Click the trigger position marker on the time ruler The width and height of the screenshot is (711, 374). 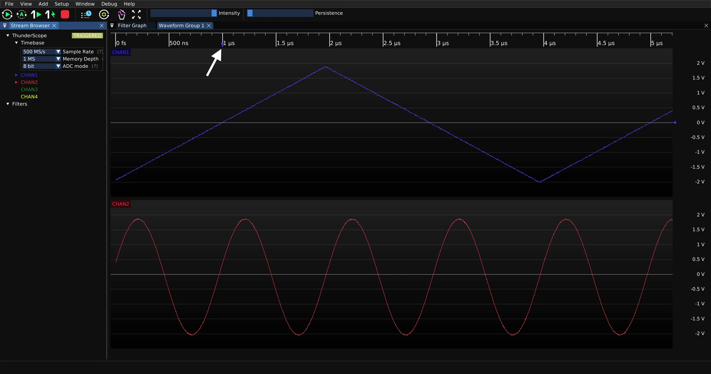click(222, 44)
